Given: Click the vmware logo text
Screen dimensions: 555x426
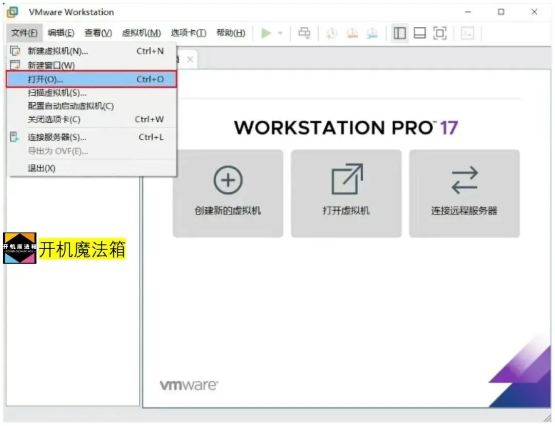Looking at the screenshot, I should [189, 385].
